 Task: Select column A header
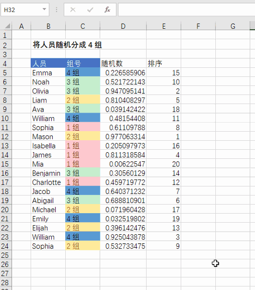(x=22, y=26)
